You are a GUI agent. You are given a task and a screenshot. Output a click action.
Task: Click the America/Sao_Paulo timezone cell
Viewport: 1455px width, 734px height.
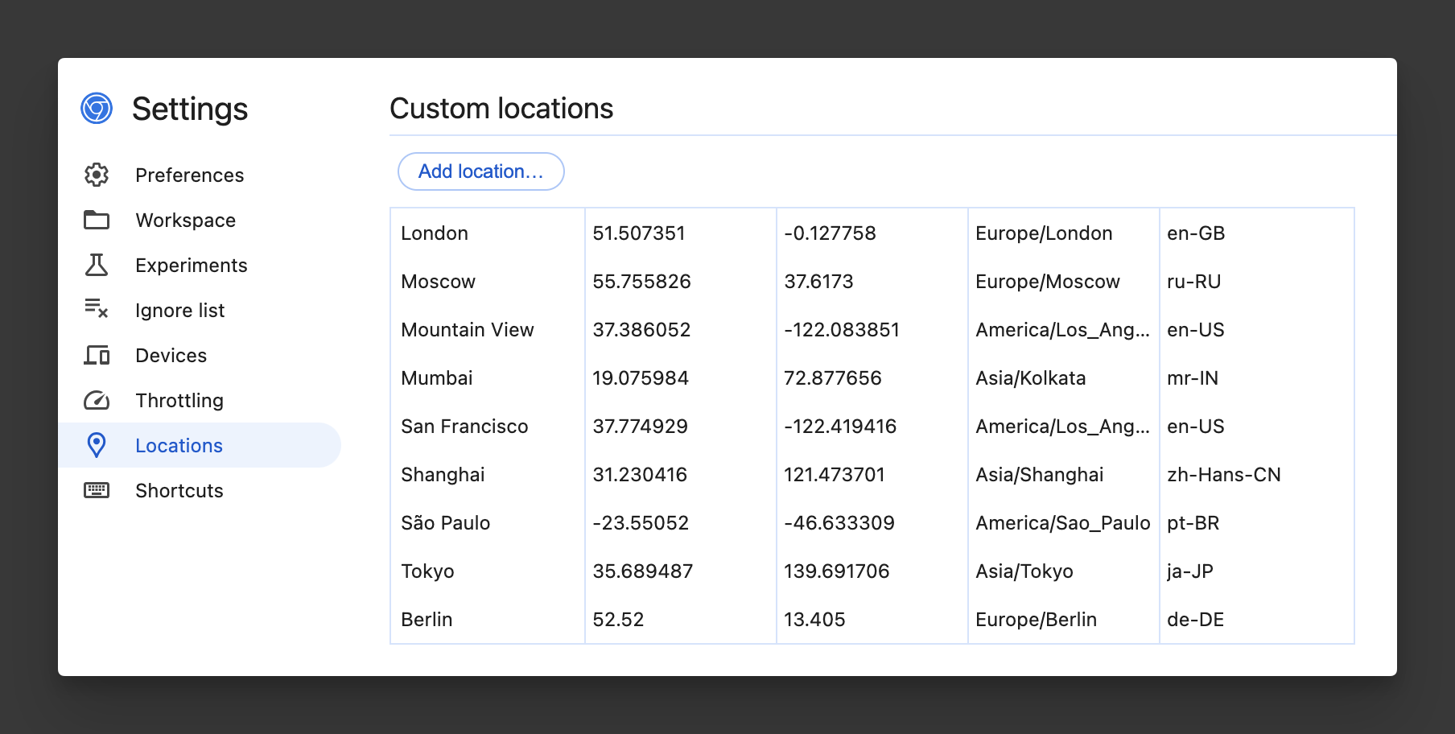[x=1063, y=523]
